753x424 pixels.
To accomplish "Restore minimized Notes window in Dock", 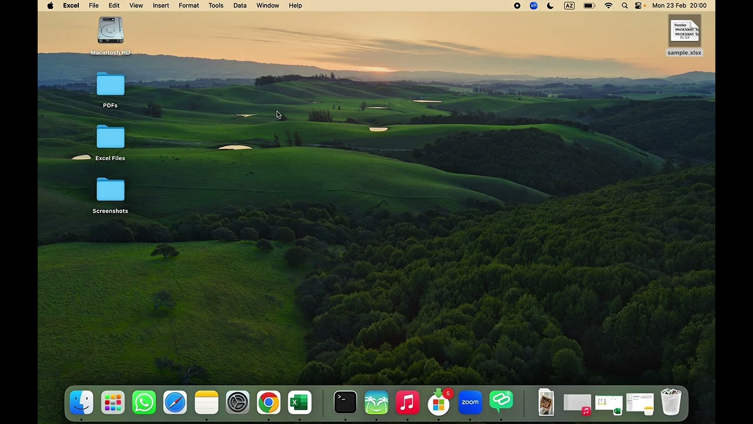I will tap(640, 404).
